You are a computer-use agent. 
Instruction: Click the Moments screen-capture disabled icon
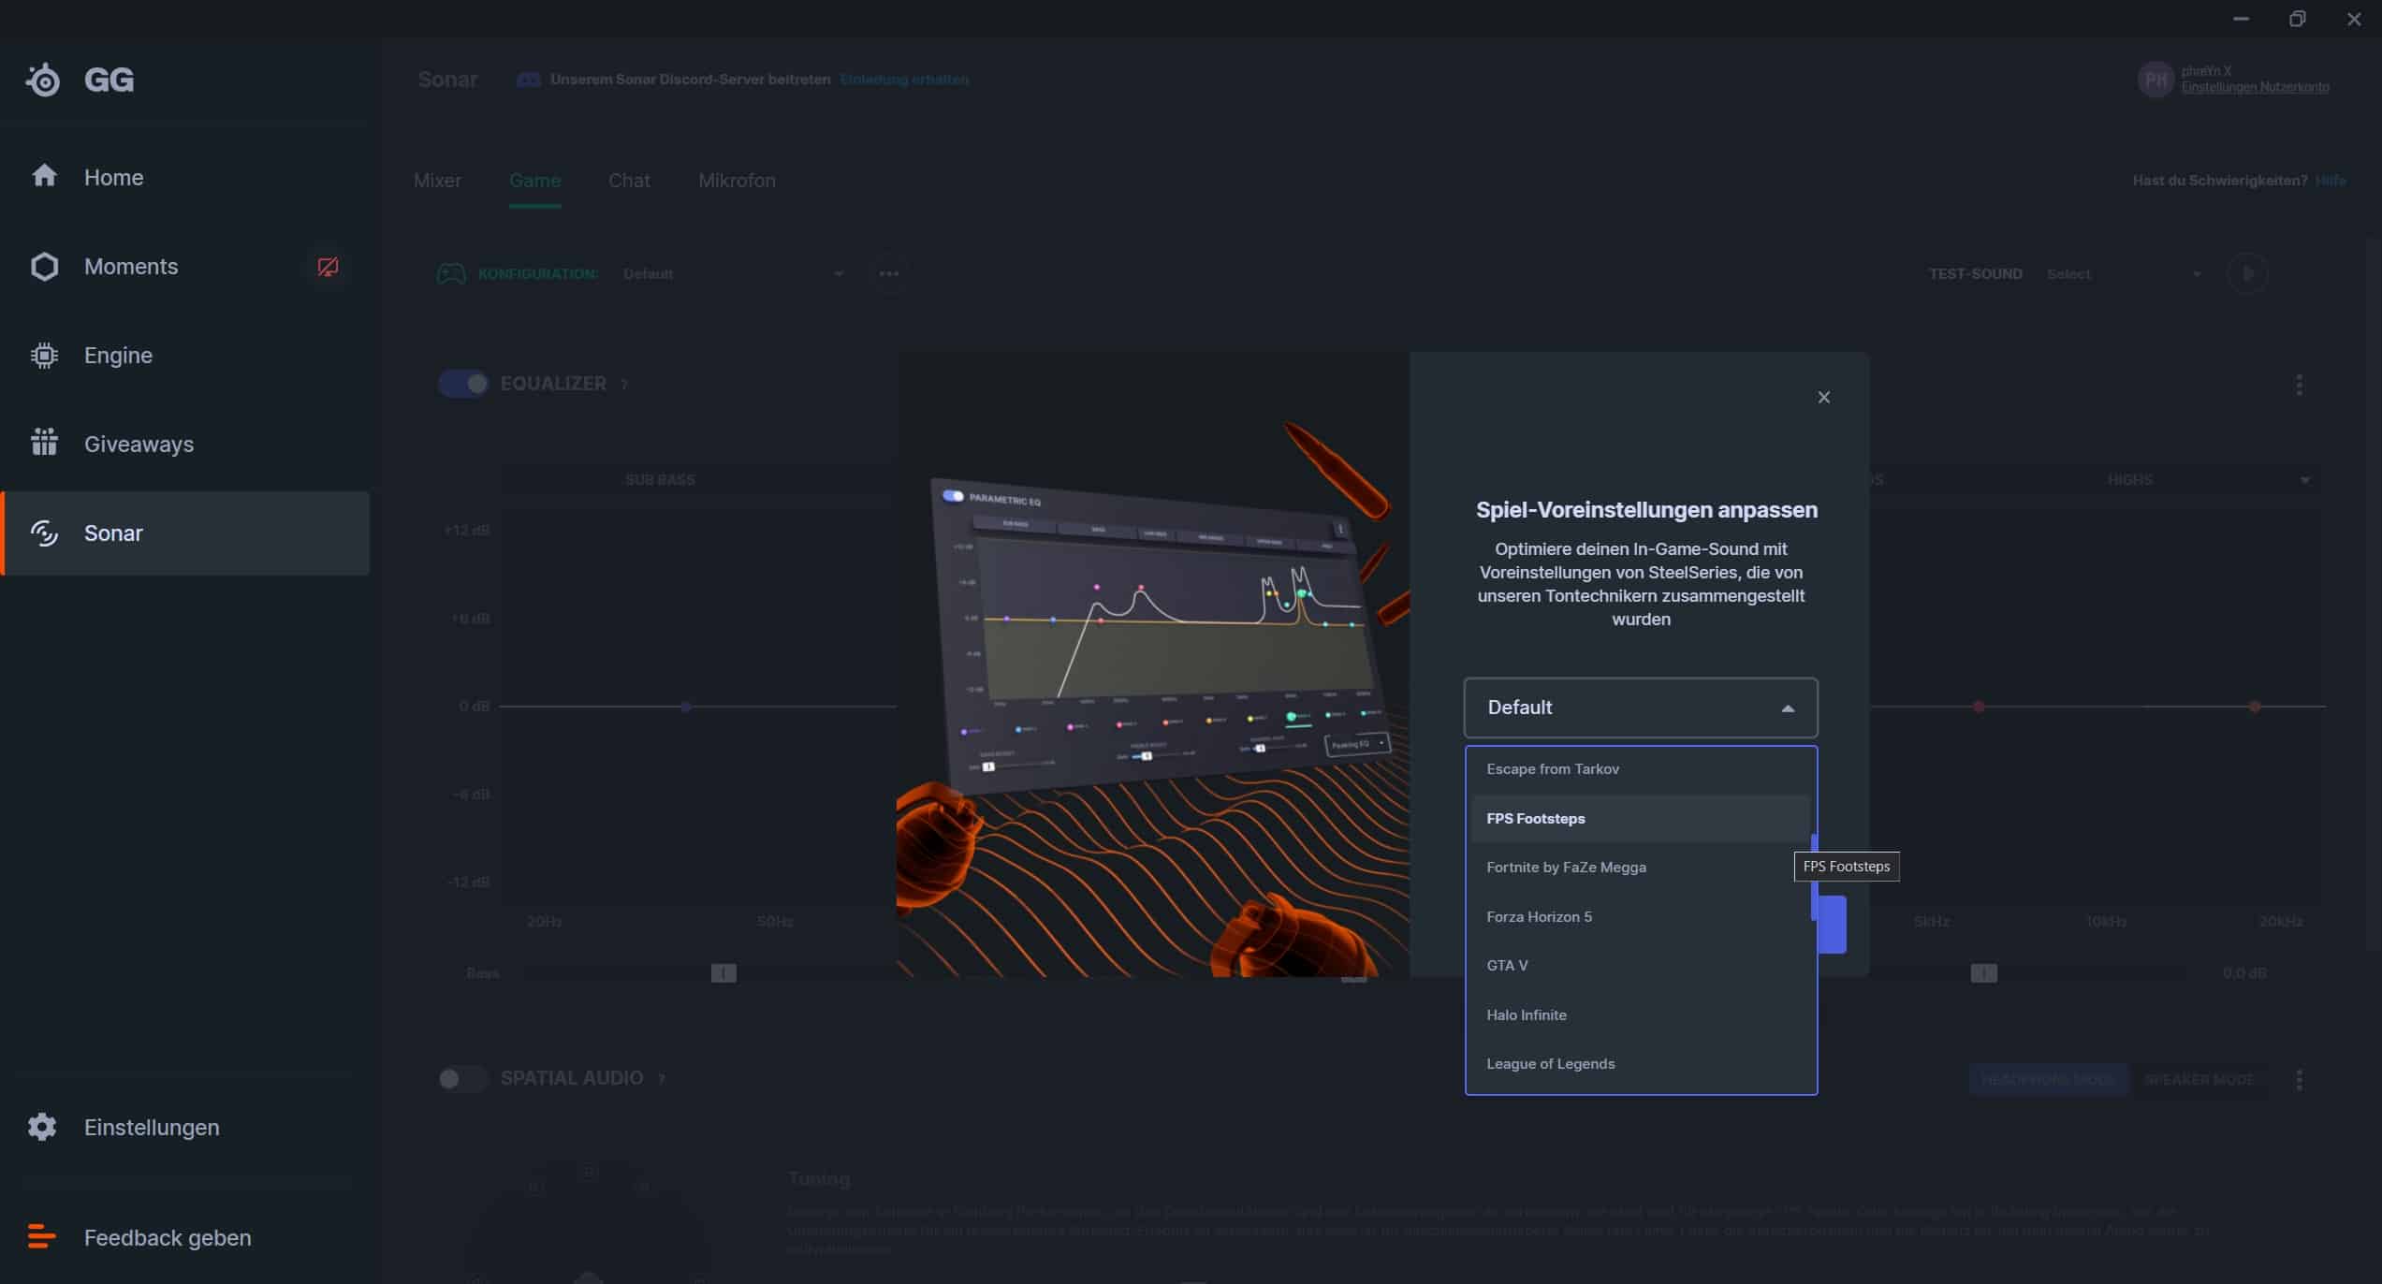328,267
